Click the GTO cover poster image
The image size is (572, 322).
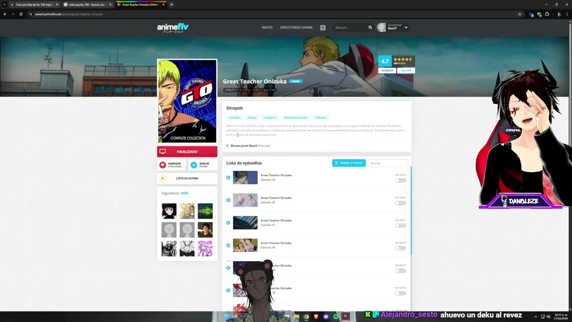pyautogui.click(x=187, y=101)
